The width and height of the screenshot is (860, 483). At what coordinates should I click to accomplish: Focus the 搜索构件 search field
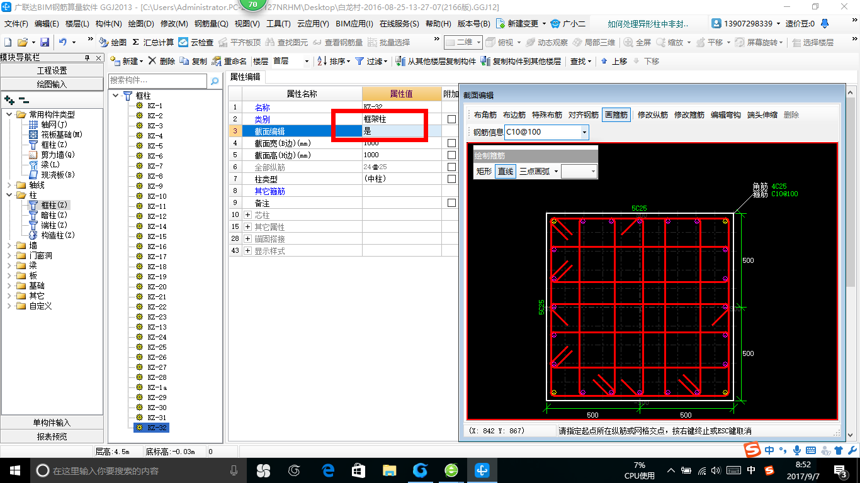(157, 80)
